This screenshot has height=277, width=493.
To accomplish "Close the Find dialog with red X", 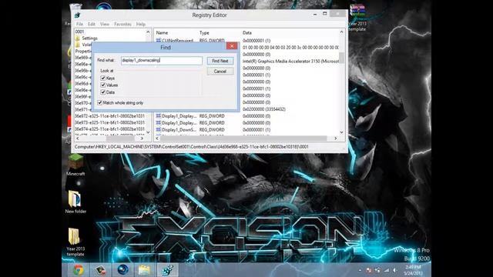I will [x=232, y=46].
